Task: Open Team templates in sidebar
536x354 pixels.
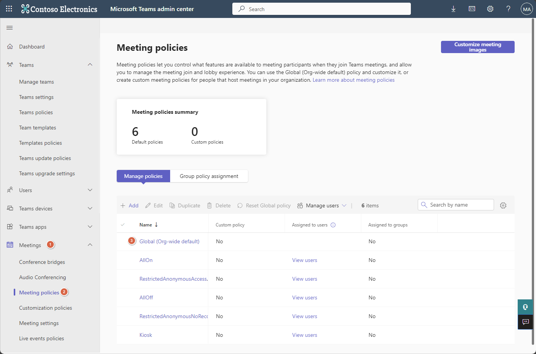Action: click(x=37, y=128)
